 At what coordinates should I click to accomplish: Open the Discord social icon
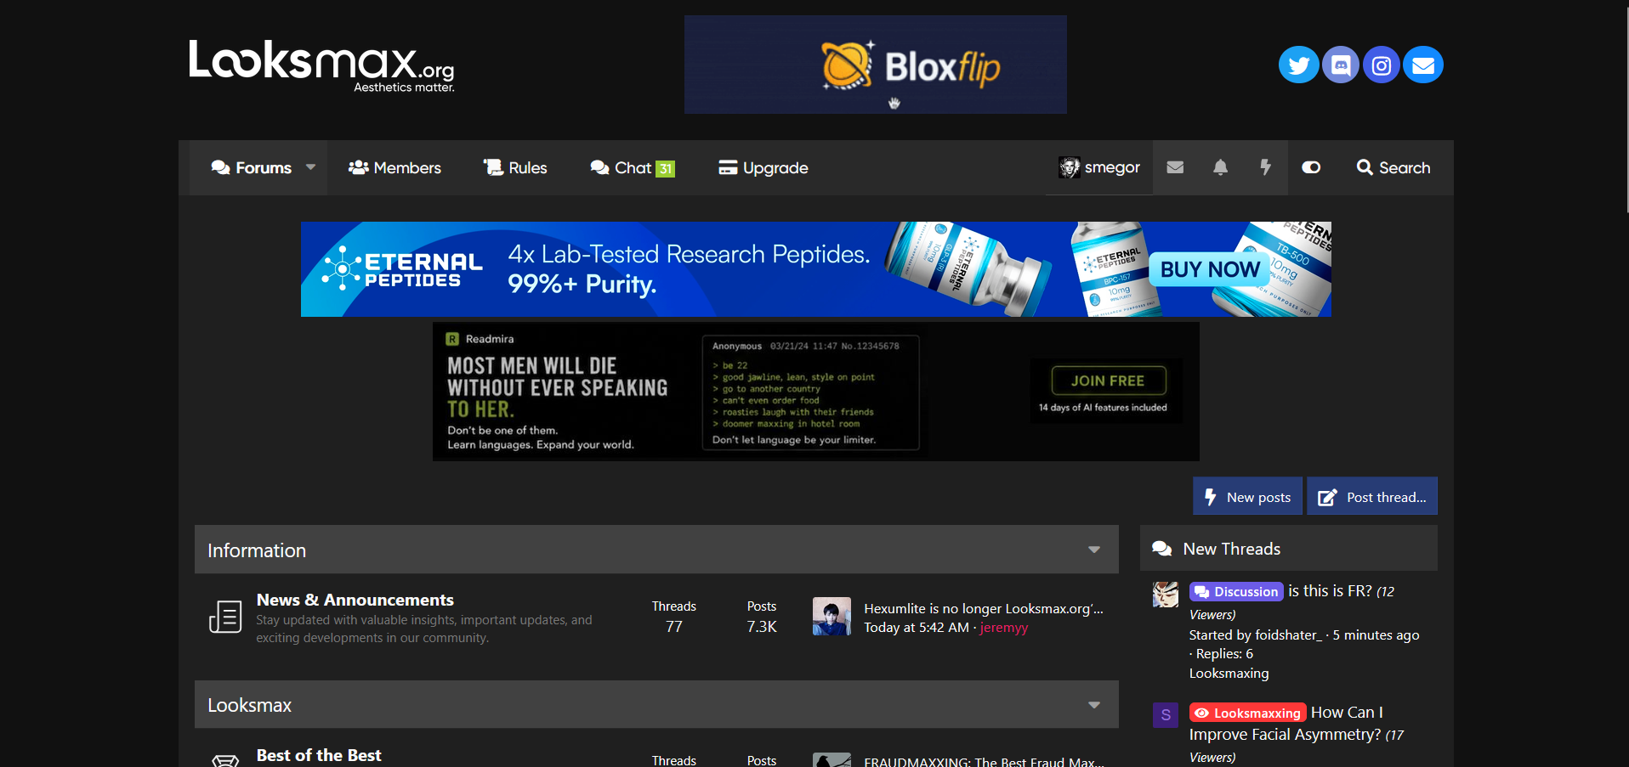pos(1340,65)
